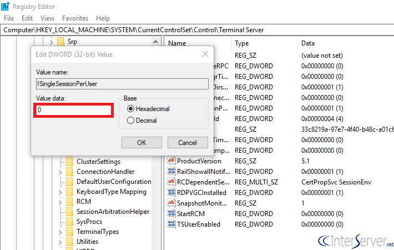This screenshot has width=394, height=250.
Task: Open the Favorites menu
Action: (75, 18)
